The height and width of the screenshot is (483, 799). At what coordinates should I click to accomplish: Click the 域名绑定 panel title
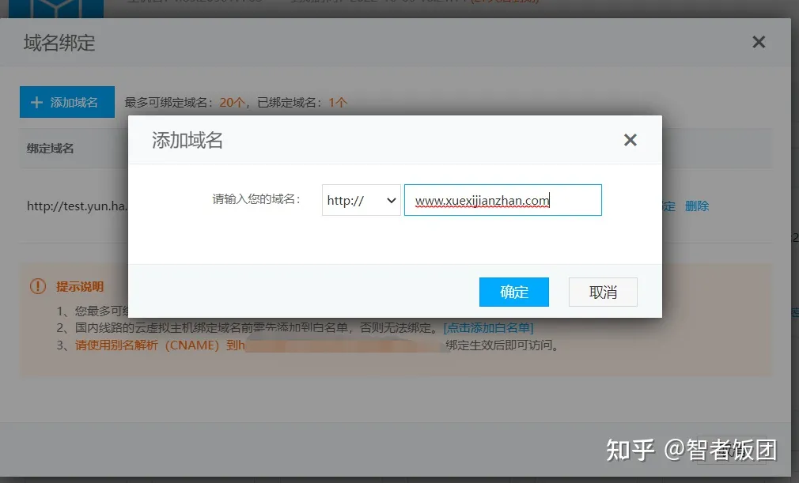tap(59, 43)
